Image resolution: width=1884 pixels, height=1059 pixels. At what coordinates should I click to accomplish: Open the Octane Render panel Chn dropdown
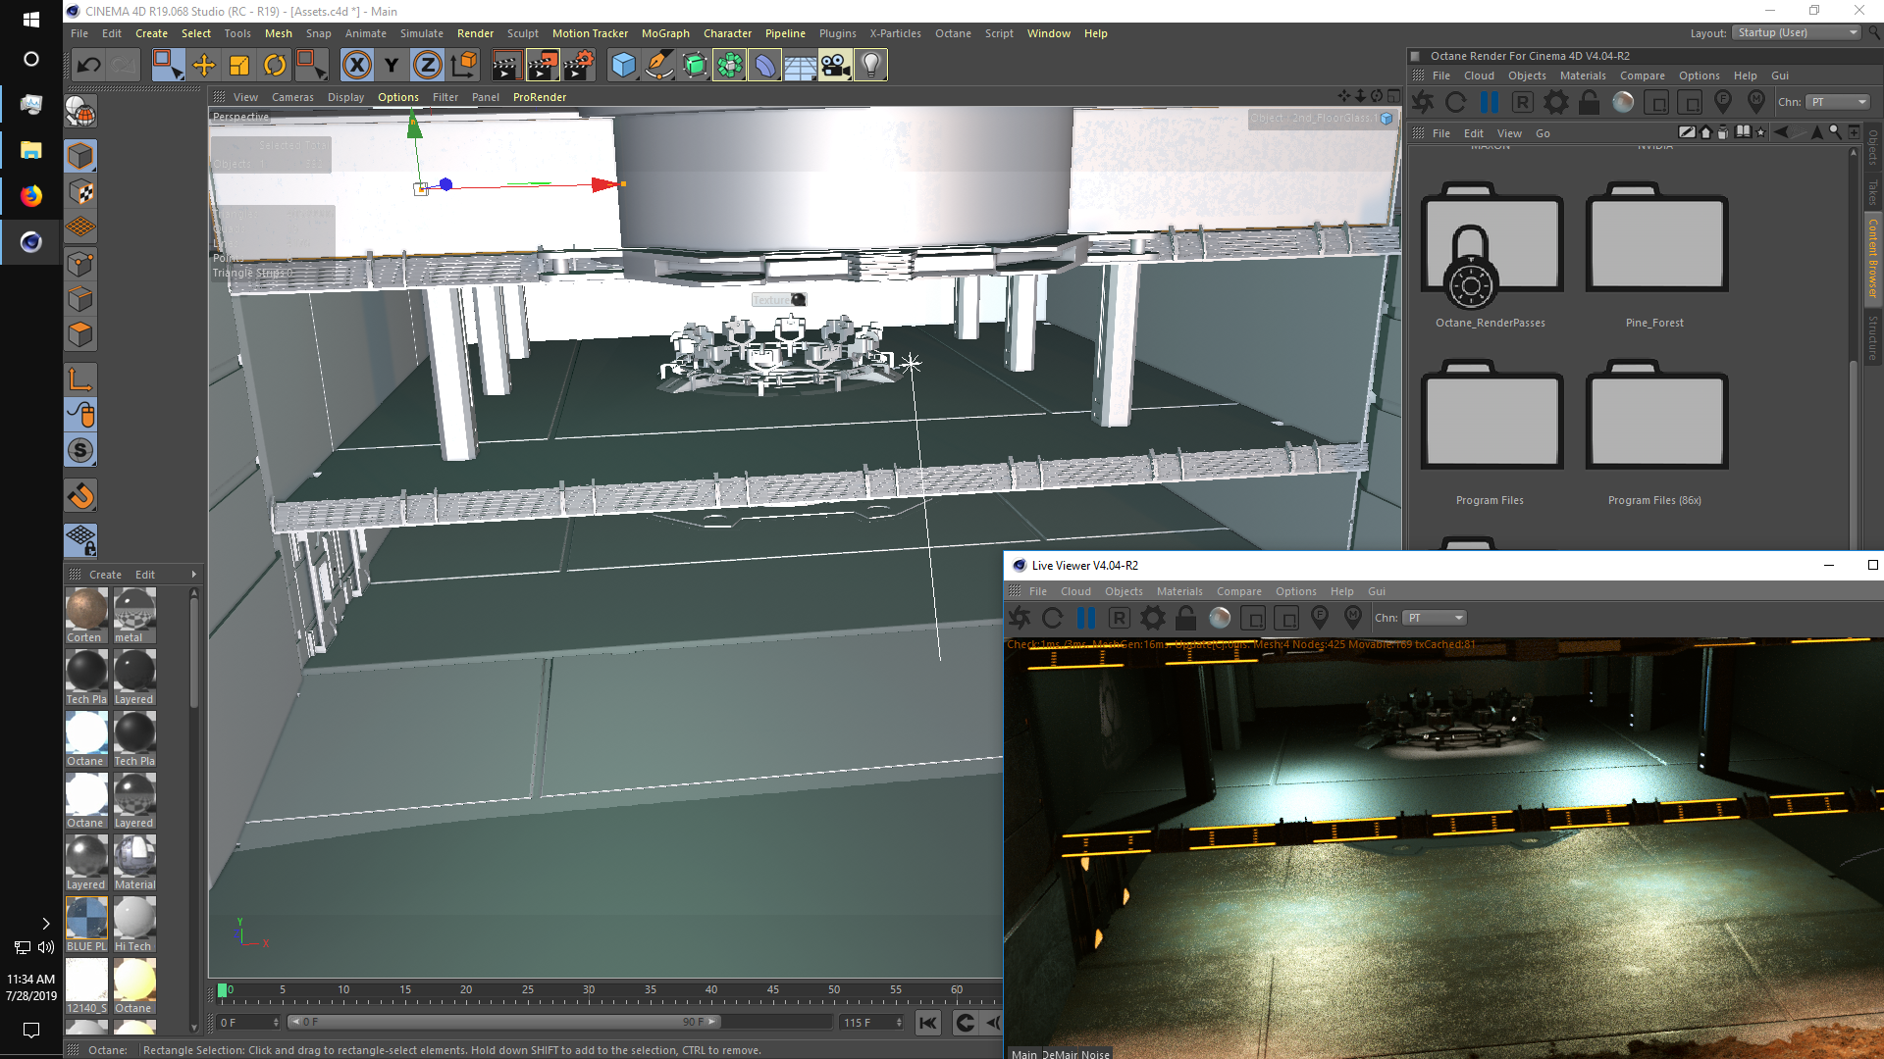[x=1839, y=102]
